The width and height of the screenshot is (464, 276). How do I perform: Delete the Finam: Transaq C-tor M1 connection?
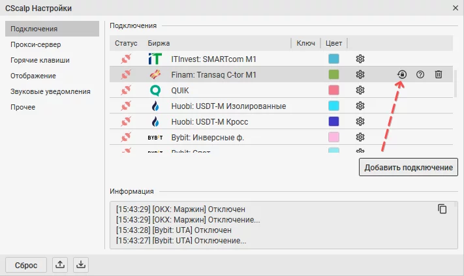[x=439, y=74]
